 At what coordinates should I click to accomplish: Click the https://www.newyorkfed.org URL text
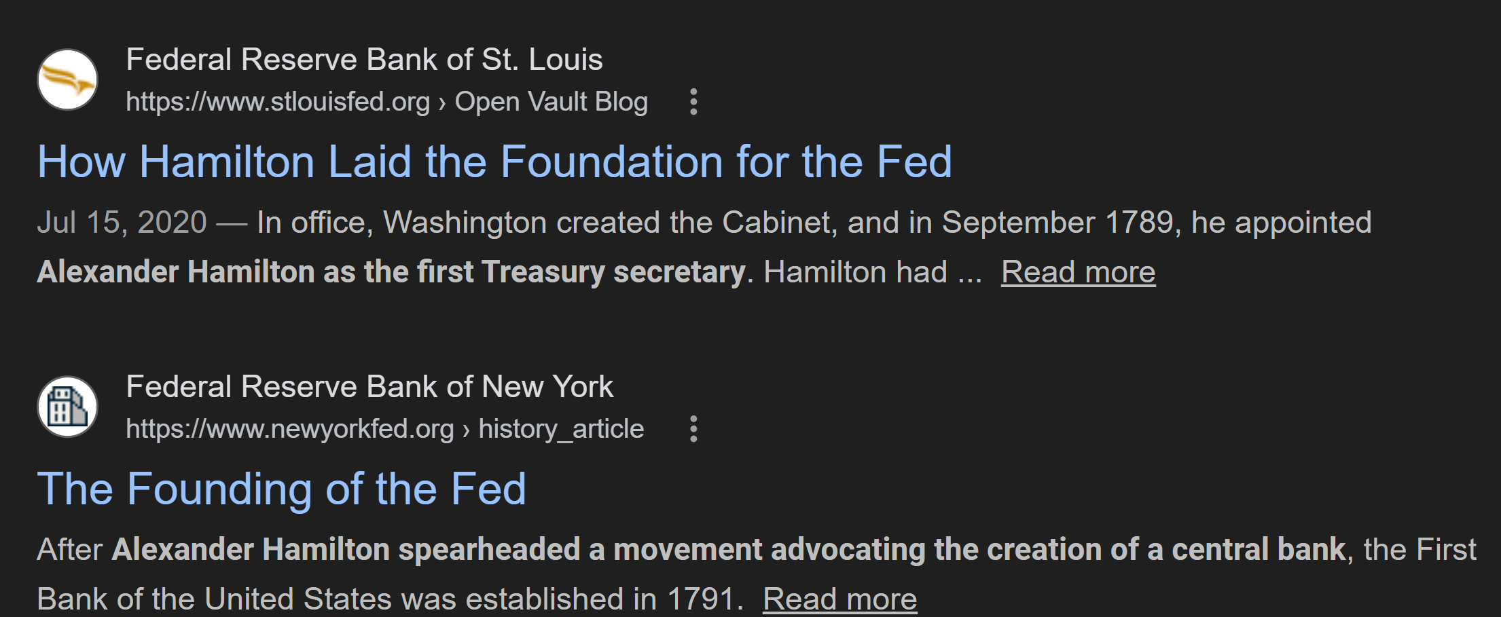290,429
